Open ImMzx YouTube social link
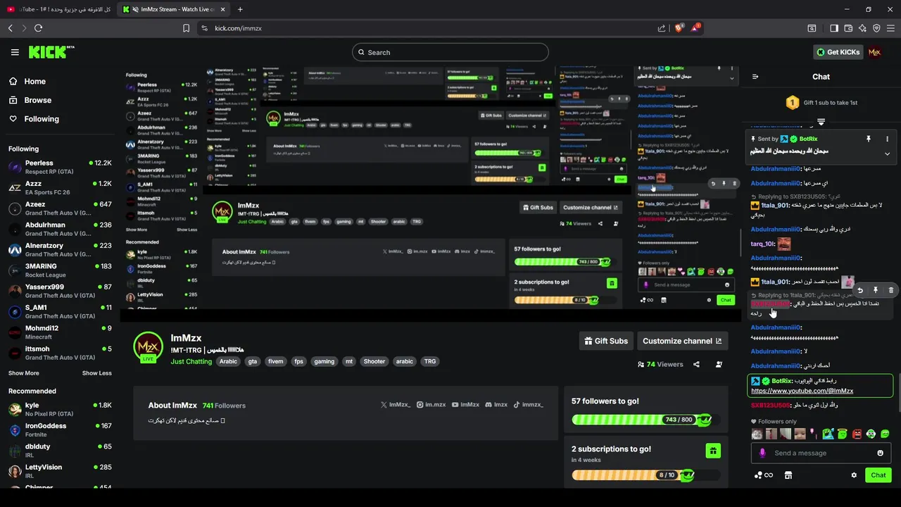This screenshot has width=901, height=507. (x=465, y=405)
